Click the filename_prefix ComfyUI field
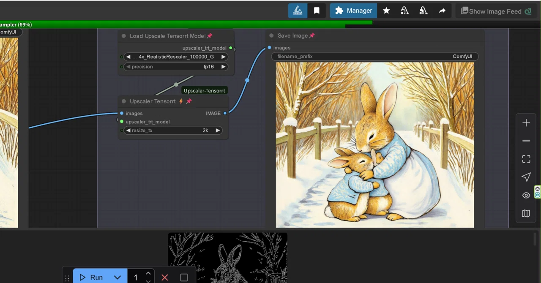This screenshot has width=541, height=283. (375, 57)
